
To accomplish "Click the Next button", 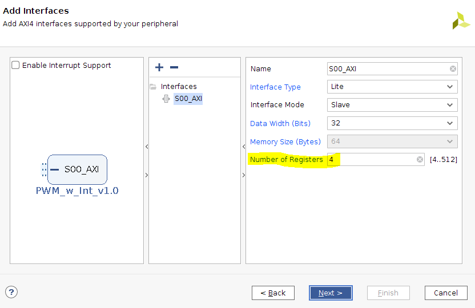I will point(331,293).
